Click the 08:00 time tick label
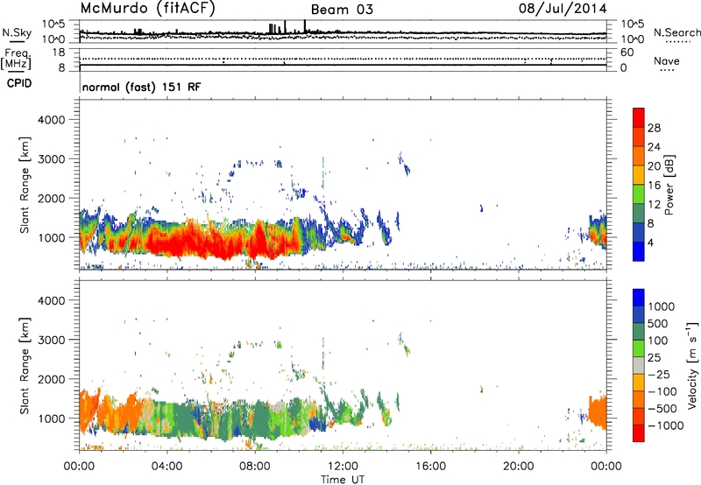This screenshot has width=701, height=485. coord(254,467)
